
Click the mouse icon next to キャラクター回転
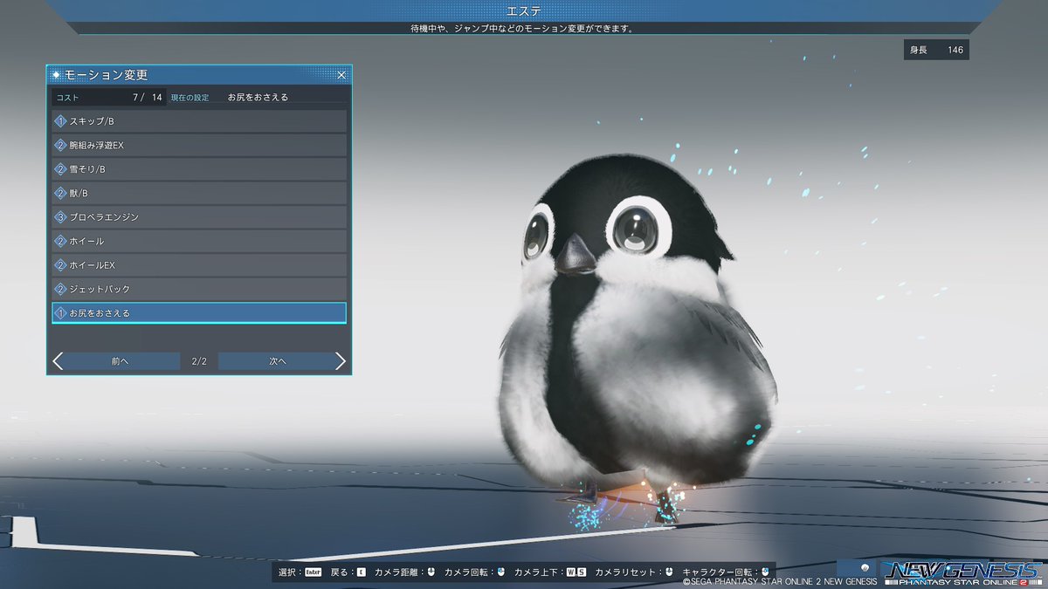point(765,572)
